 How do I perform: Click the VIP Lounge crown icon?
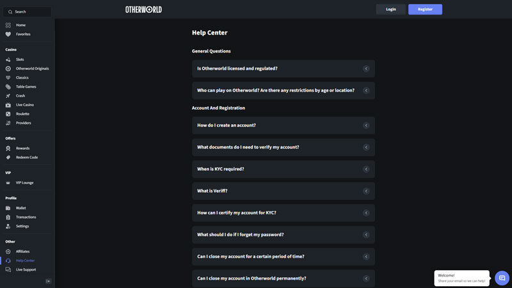click(x=8, y=183)
